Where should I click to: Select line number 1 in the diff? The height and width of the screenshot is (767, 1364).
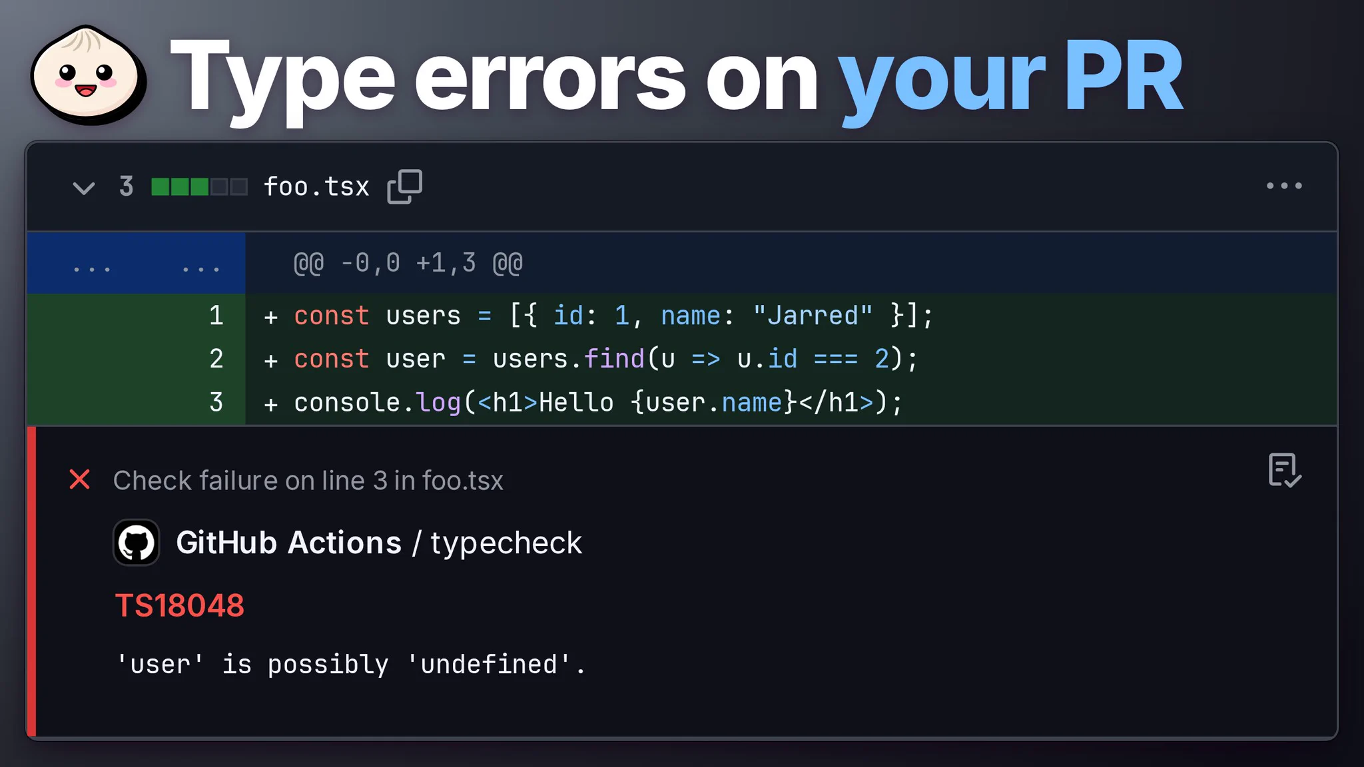[216, 316]
